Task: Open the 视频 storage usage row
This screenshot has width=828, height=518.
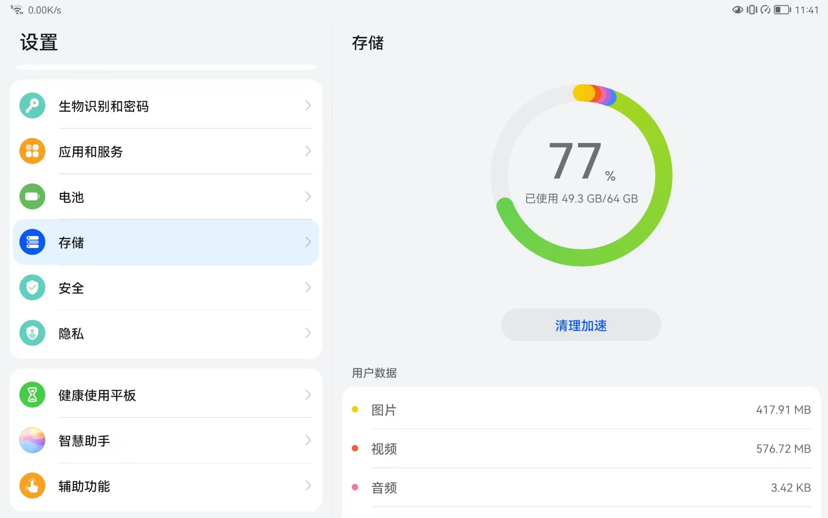Action: point(581,449)
